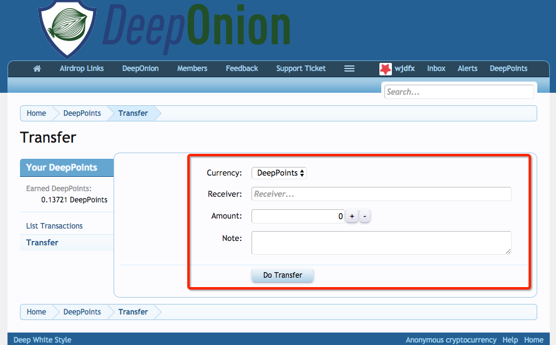Image resolution: width=556 pixels, height=345 pixels.
Task: Go Home via the bottom breadcrumb
Action: pyautogui.click(x=36, y=312)
